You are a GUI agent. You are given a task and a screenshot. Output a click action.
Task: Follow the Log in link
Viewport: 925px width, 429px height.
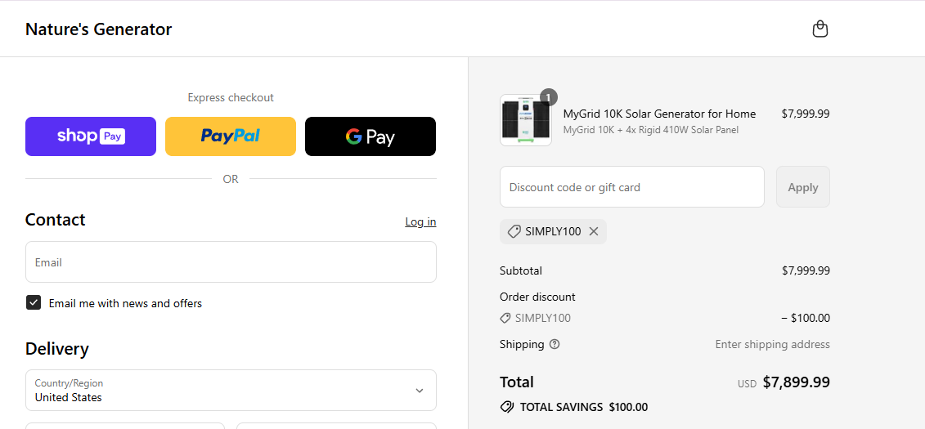point(420,221)
